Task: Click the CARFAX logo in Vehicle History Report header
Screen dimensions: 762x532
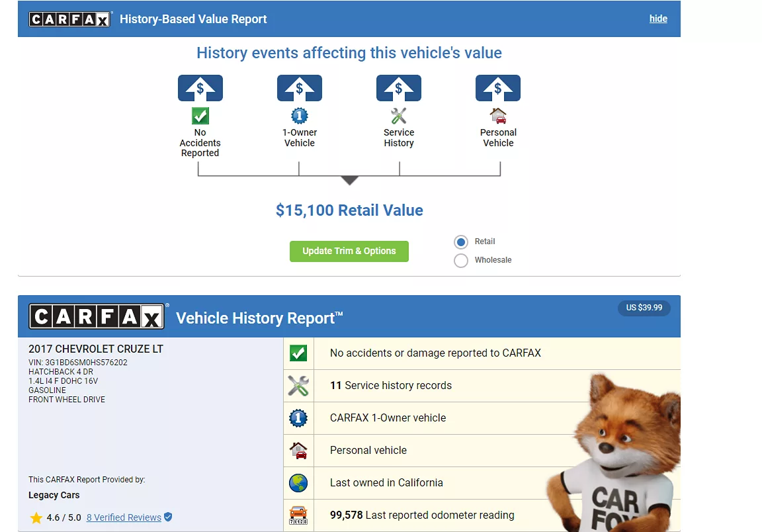Action: [x=97, y=317]
